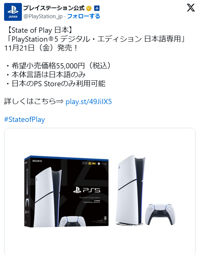Image resolution: width=197 pixels, height=255 pixels.
Task: Click the standalone DualSense controller image
Action: click(160, 214)
